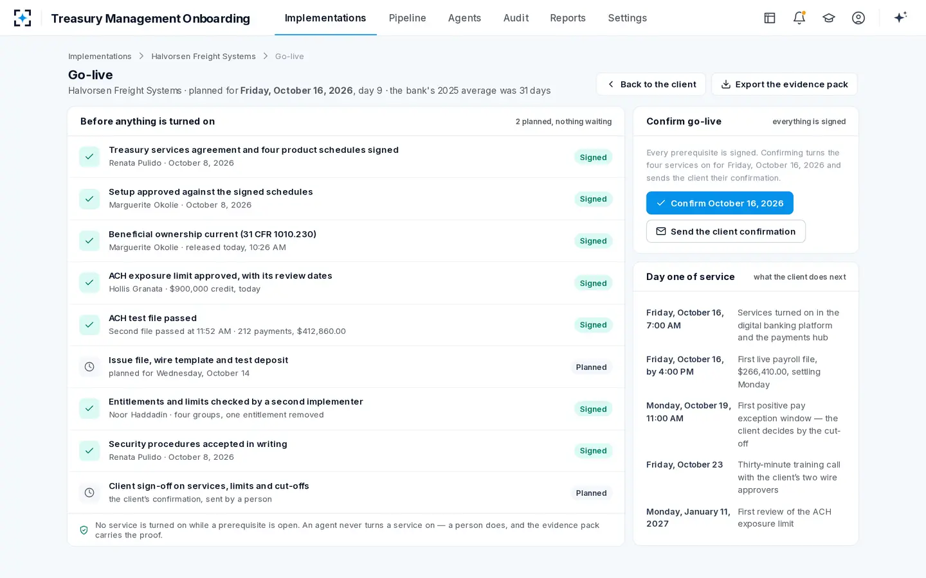
Task: Open the notifications bell
Action: [x=799, y=18]
